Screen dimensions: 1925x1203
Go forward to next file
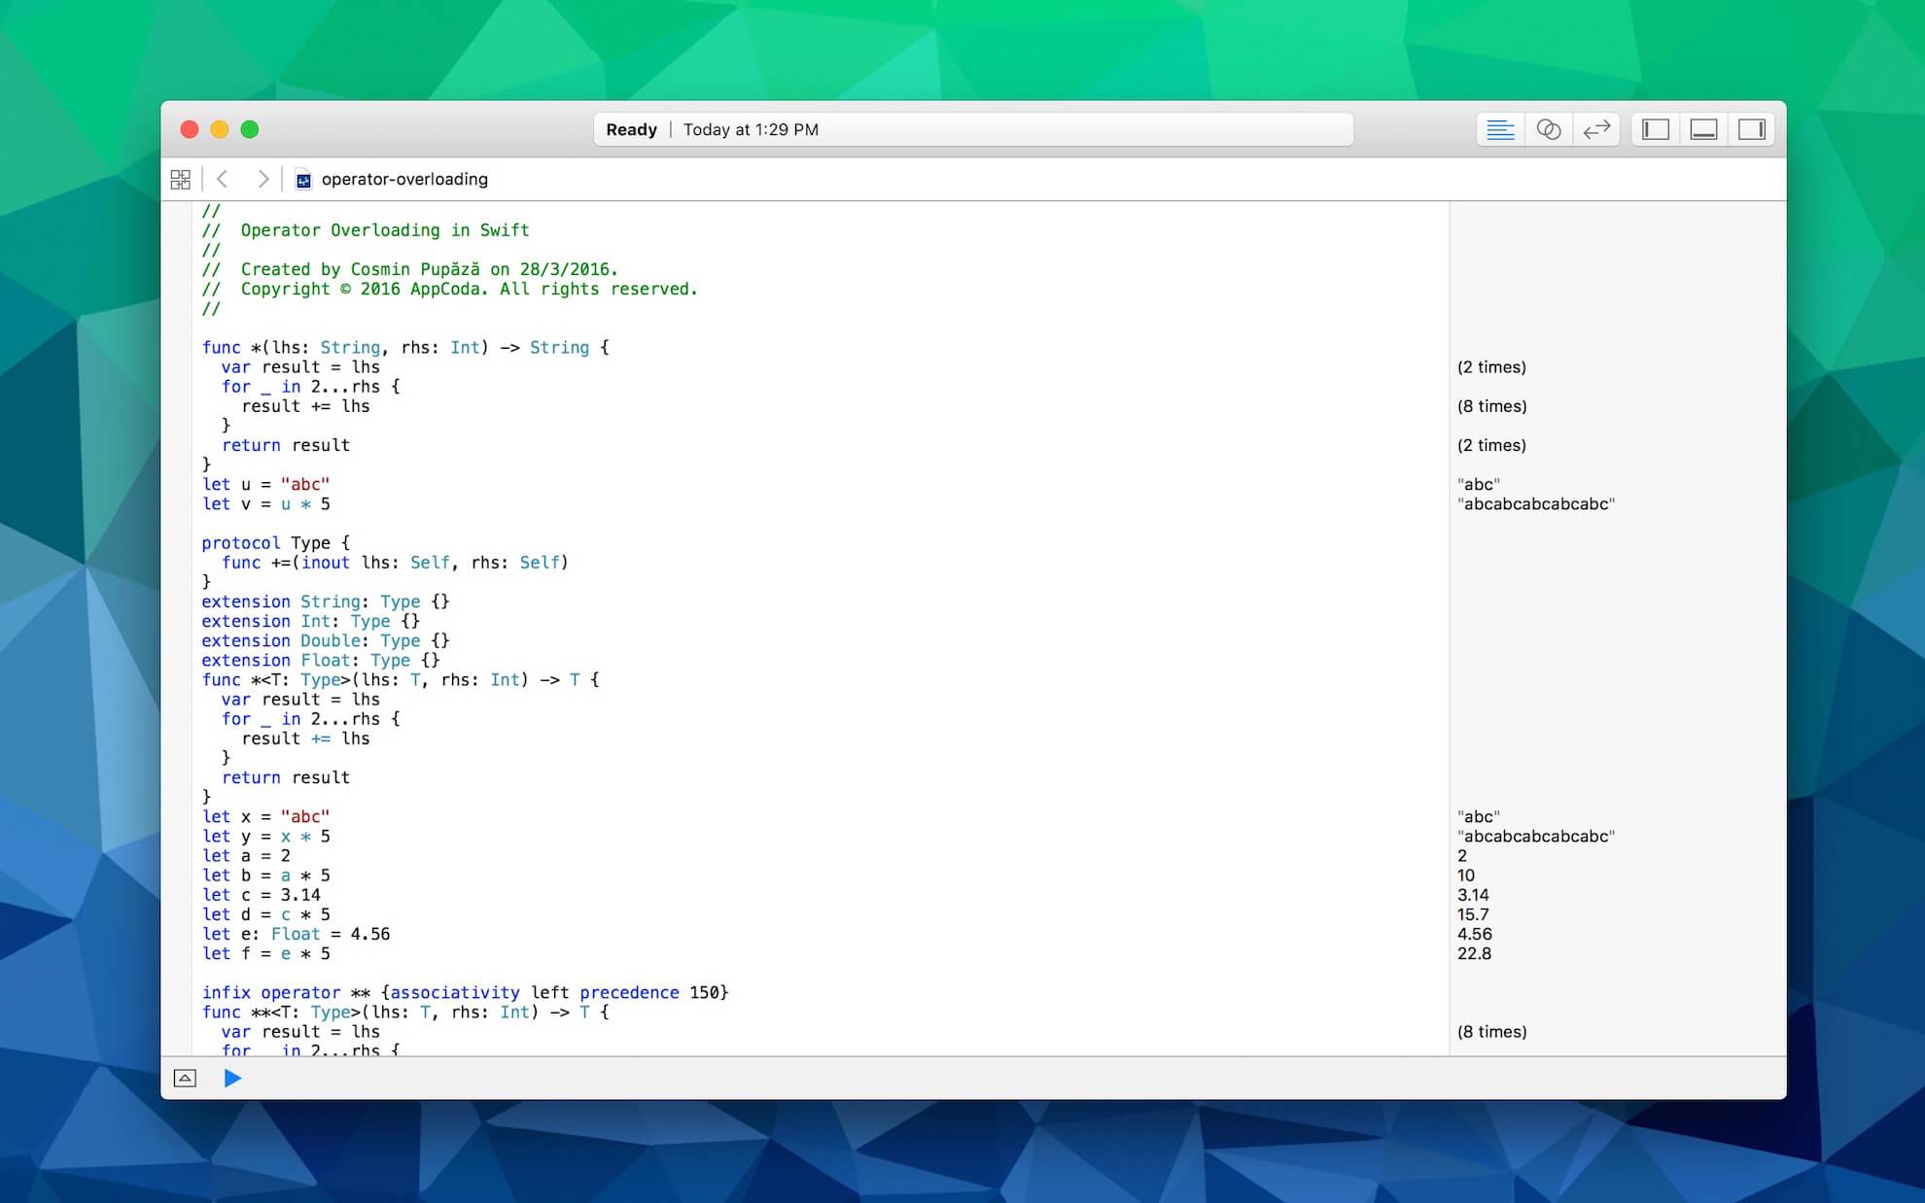click(x=262, y=179)
